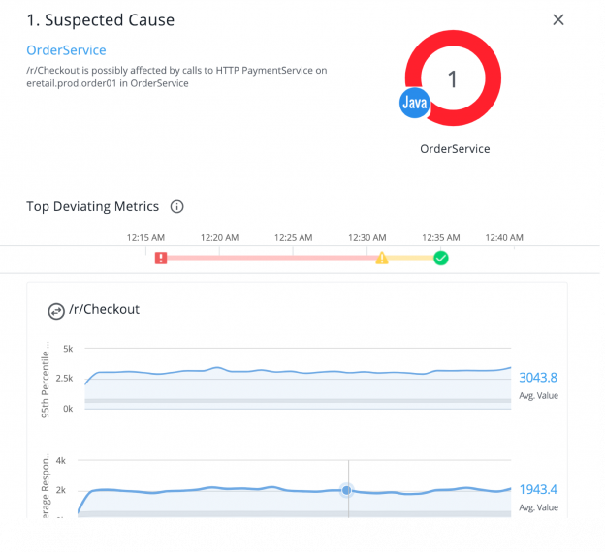Image resolution: width=605 pixels, height=552 pixels.
Task: Open the /r/Checkout metric title
Action: [104, 310]
